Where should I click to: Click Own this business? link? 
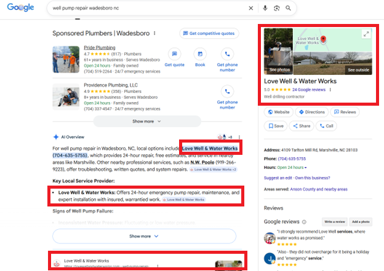[x=312, y=178]
